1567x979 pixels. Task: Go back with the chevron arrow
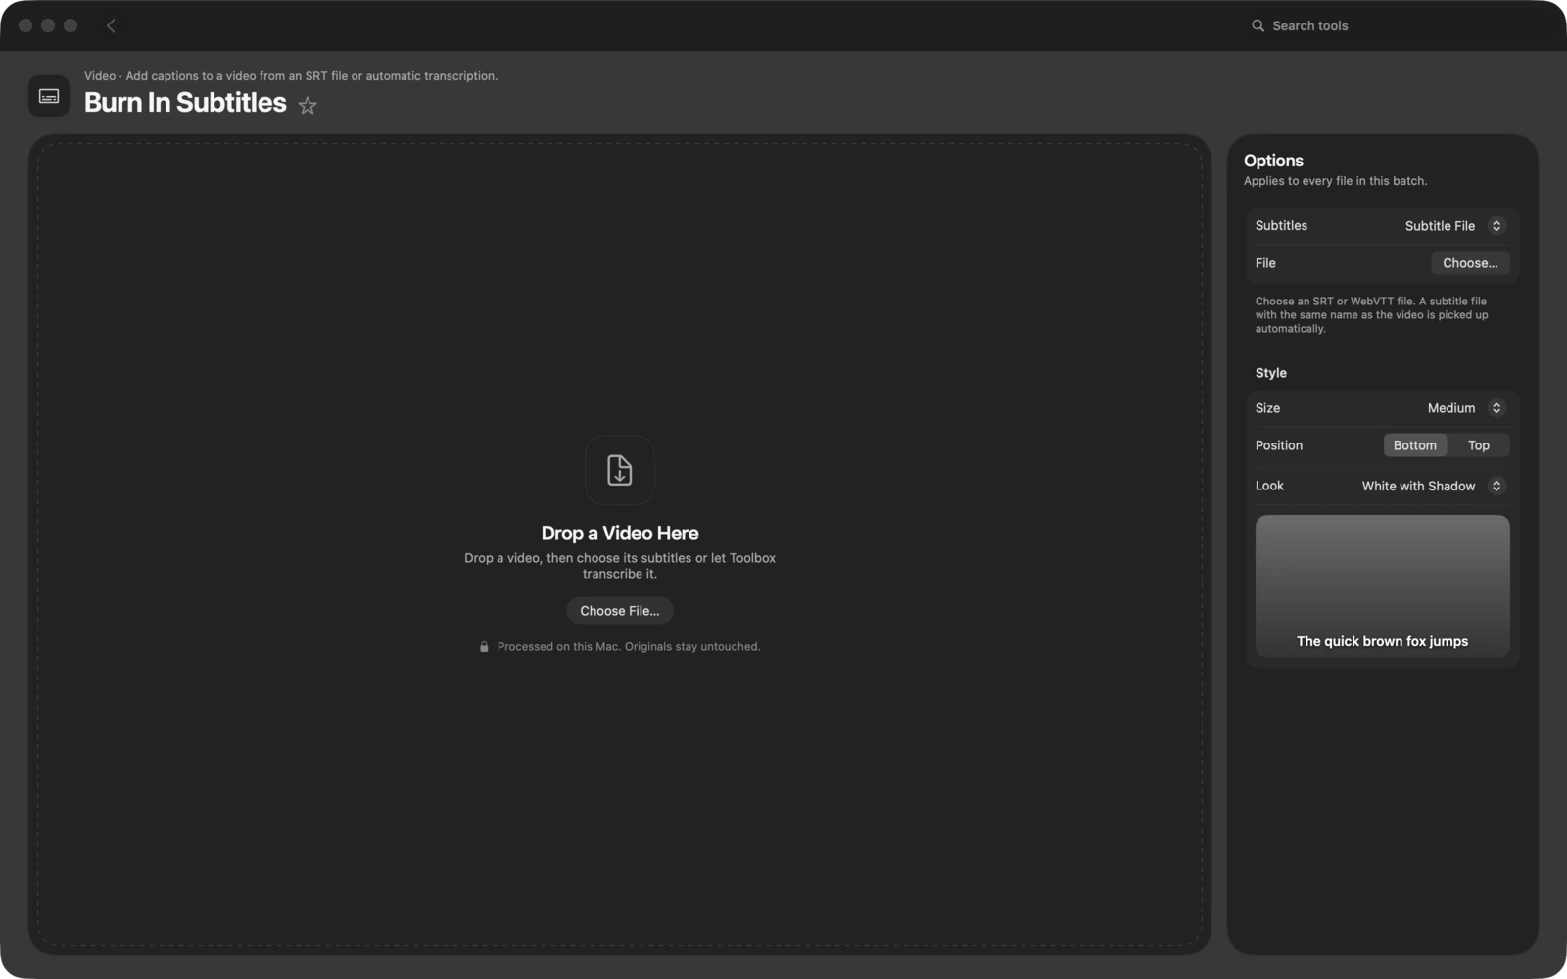[x=111, y=25]
